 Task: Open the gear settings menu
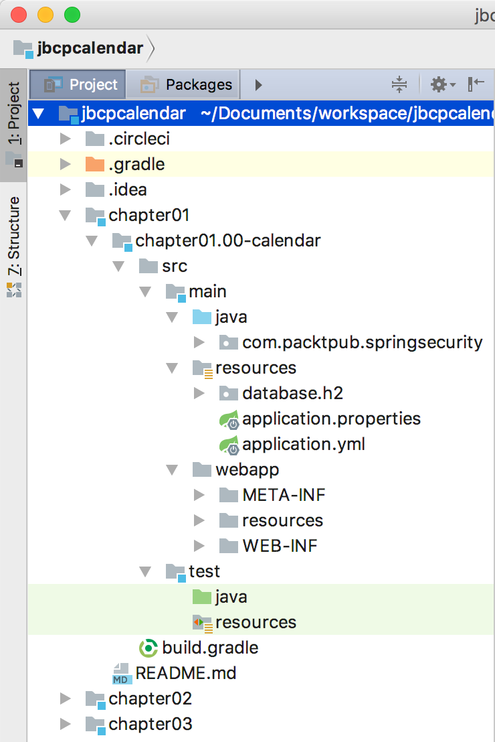pos(443,84)
